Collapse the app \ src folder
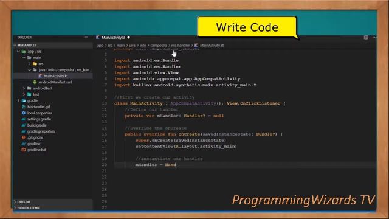The image size is (389, 219). [18, 51]
